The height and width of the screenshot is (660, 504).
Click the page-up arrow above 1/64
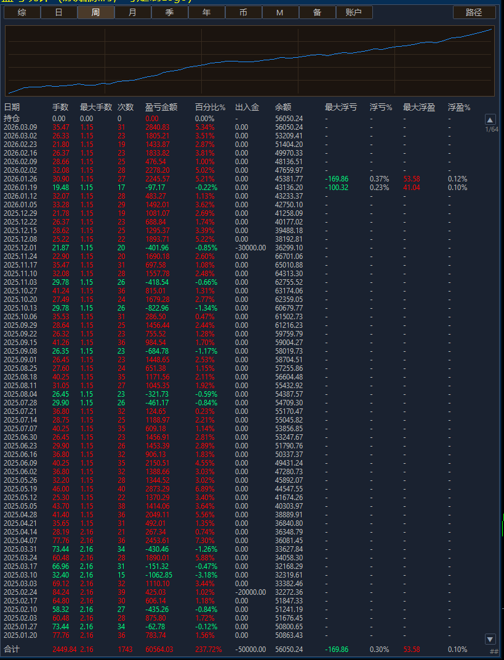coord(490,120)
